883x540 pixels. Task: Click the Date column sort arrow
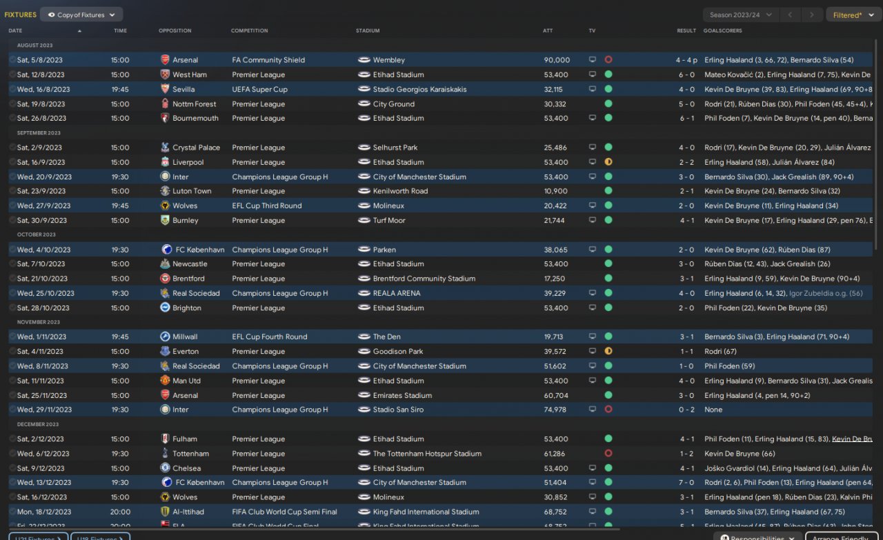click(x=79, y=31)
